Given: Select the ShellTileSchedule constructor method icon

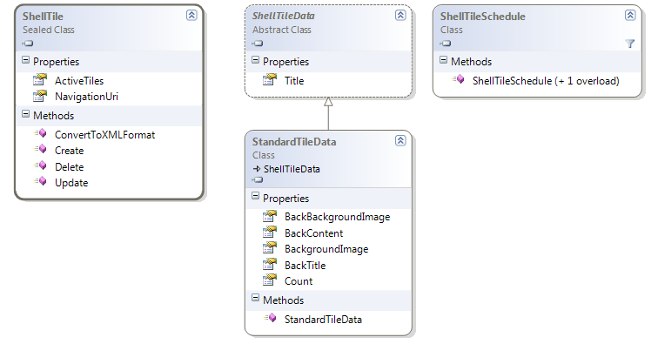Looking at the screenshot, I should [458, 79].
